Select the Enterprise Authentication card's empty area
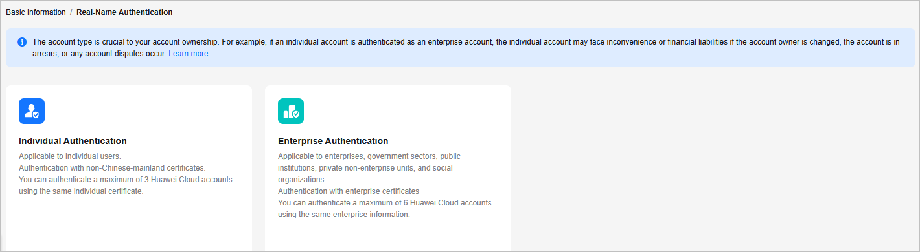This screenshot has height=252, width=920. coord(388,236)
